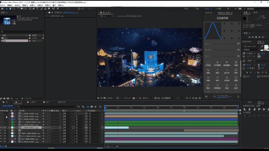Screen dimensions: 269x151
Task: Switch to the AutoSway panel tab
Action: pyautogui.click(x=208, y=13)
